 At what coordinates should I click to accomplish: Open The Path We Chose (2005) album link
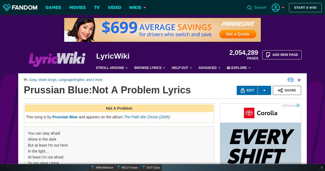click(147, 117)
